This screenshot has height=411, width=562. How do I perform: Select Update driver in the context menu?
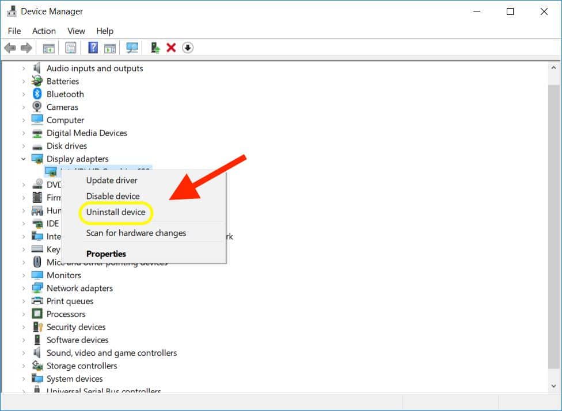coord(112,180)
